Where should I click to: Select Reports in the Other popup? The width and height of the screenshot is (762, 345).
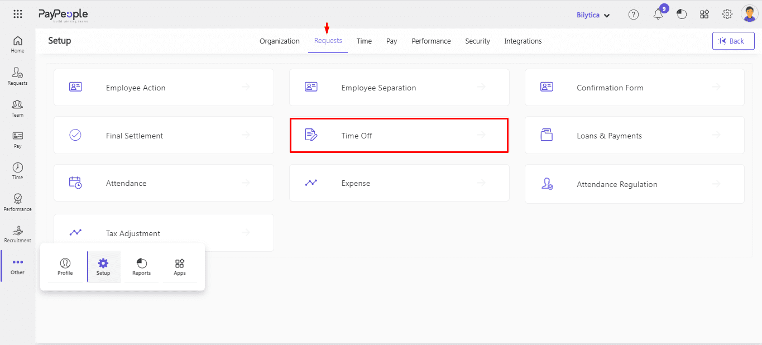[x=141, y=267]
